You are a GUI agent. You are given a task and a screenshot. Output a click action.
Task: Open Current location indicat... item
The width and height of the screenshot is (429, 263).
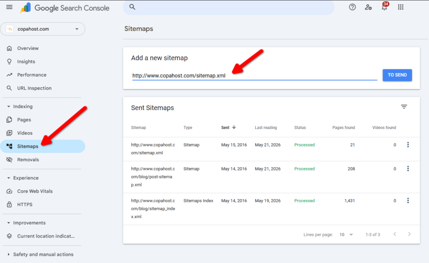46,236
